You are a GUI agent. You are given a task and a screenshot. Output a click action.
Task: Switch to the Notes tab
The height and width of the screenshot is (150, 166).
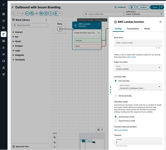147,29
